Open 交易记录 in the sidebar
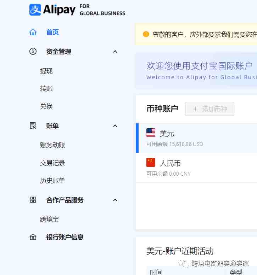Image resolution: width=257 pixels, height=275 pixels. (x=52, y=163)
